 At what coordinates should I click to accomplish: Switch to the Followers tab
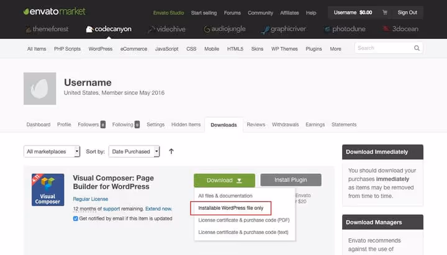click(88, 124)
